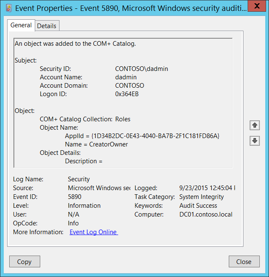The width and height of the screenshot is (269, 277).
Task: Click the Event ID value 5890
Action: pyautogui.click(x=75, y=196)
